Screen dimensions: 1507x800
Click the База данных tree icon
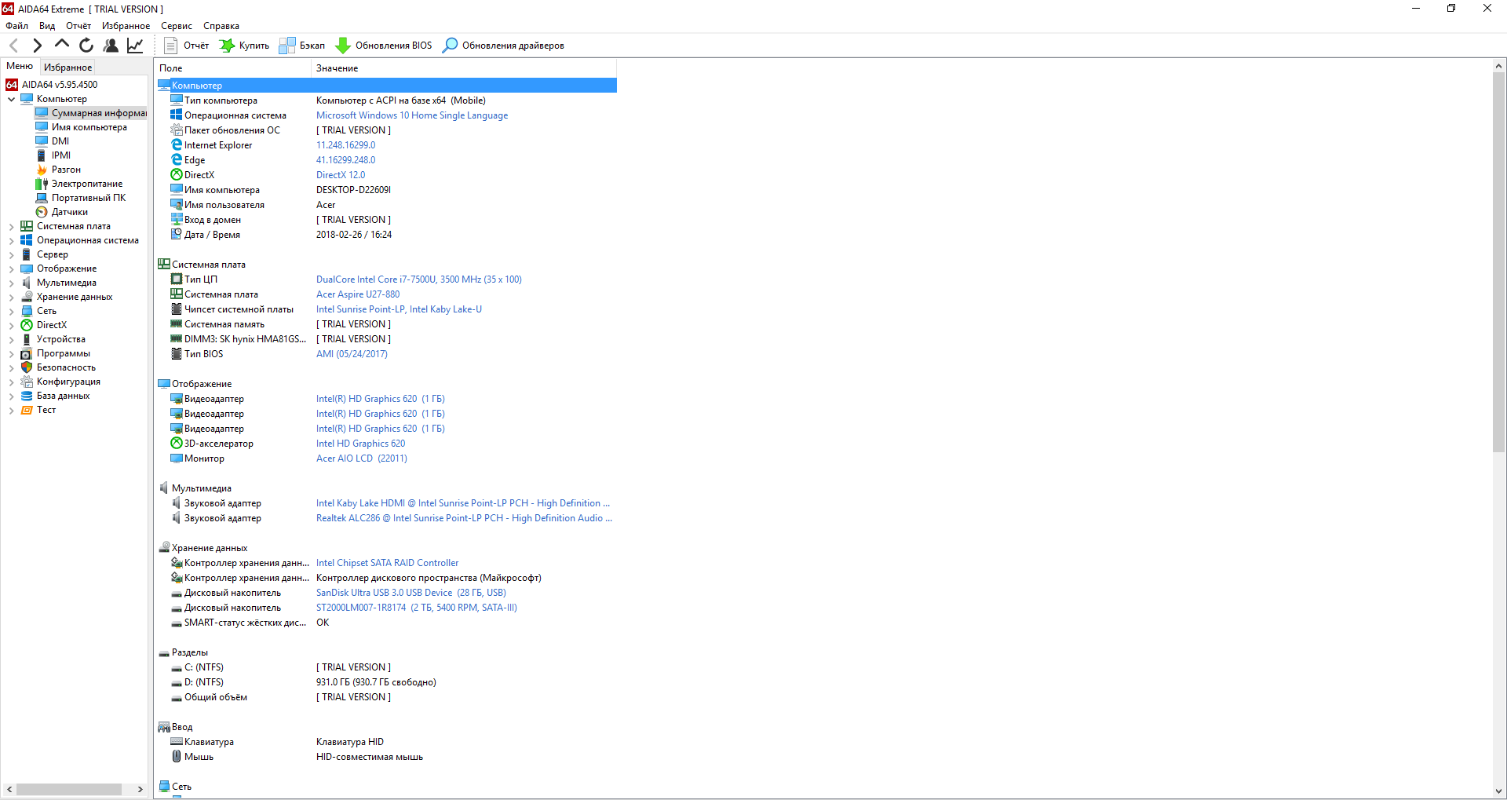[27, 396]
